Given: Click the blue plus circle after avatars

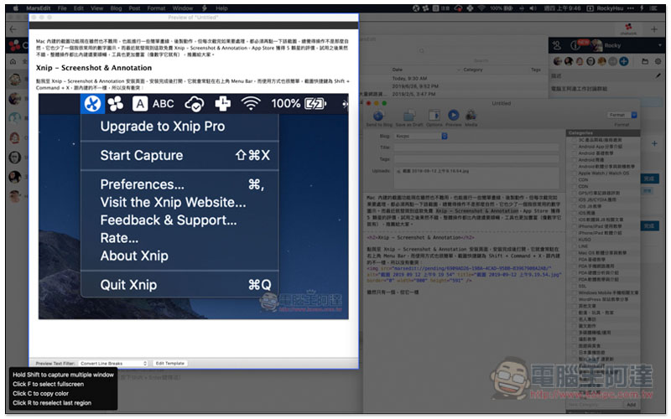Looking at the screenshot, I should point(624,61).
